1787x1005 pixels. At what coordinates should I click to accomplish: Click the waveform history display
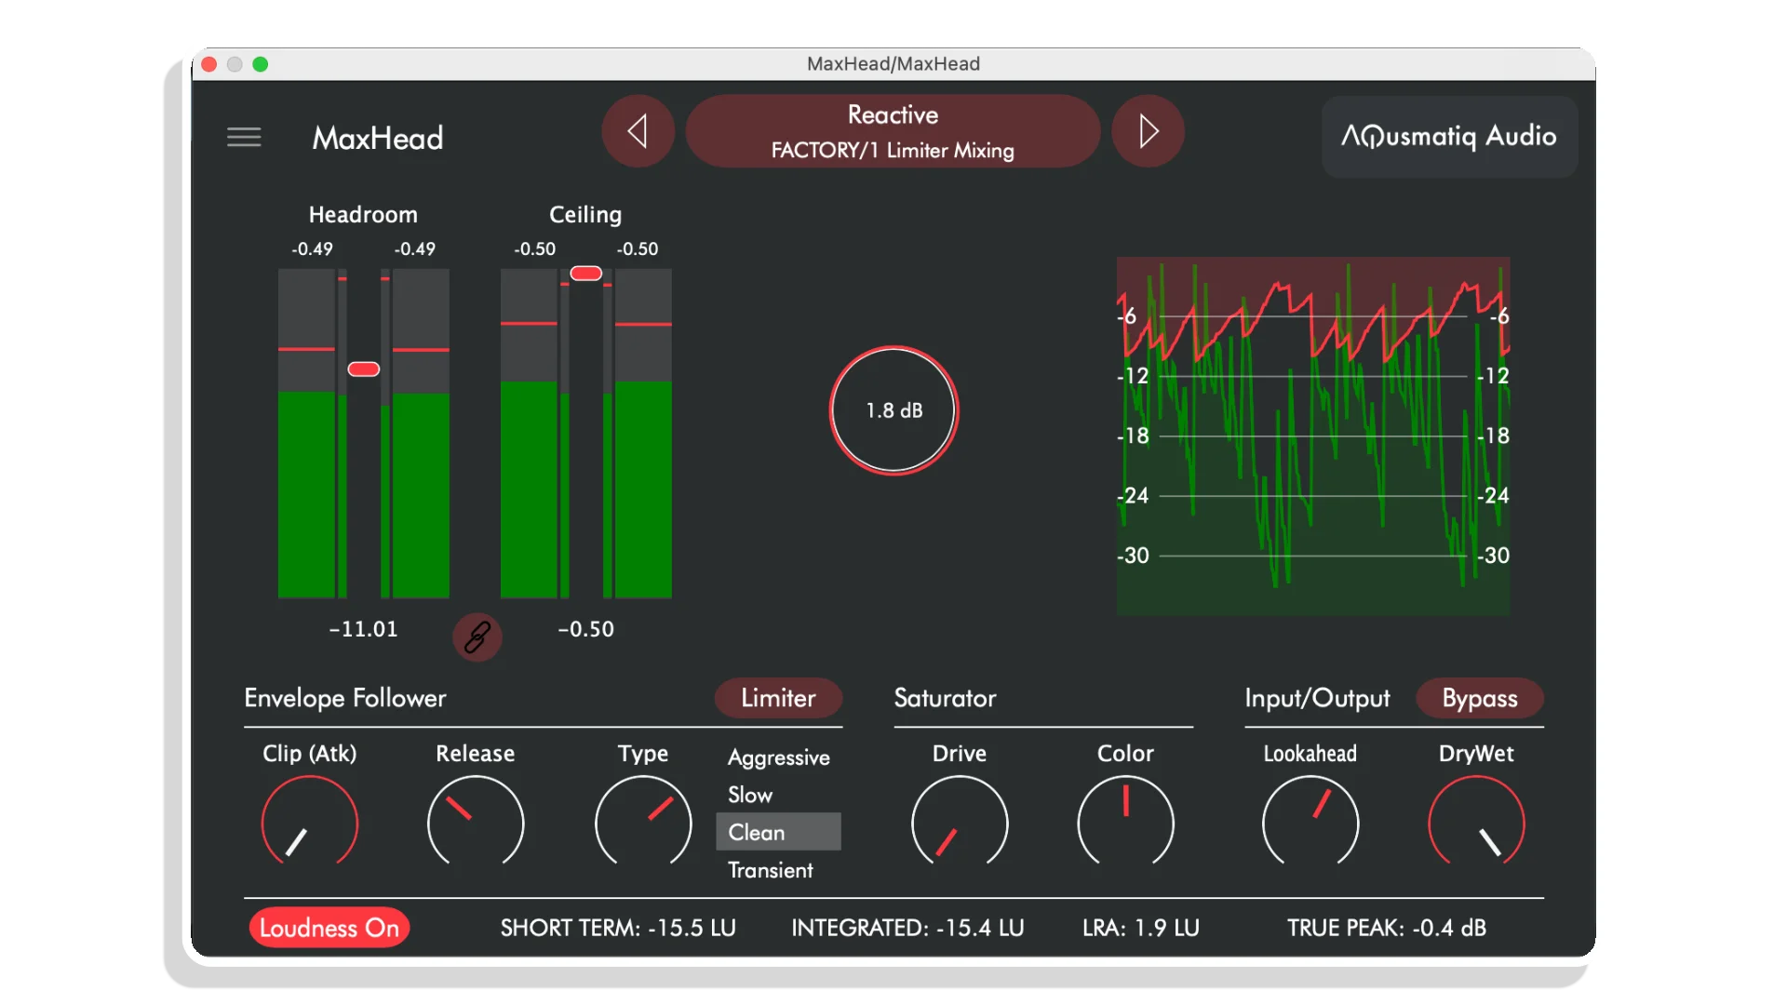pos(1313,435)
